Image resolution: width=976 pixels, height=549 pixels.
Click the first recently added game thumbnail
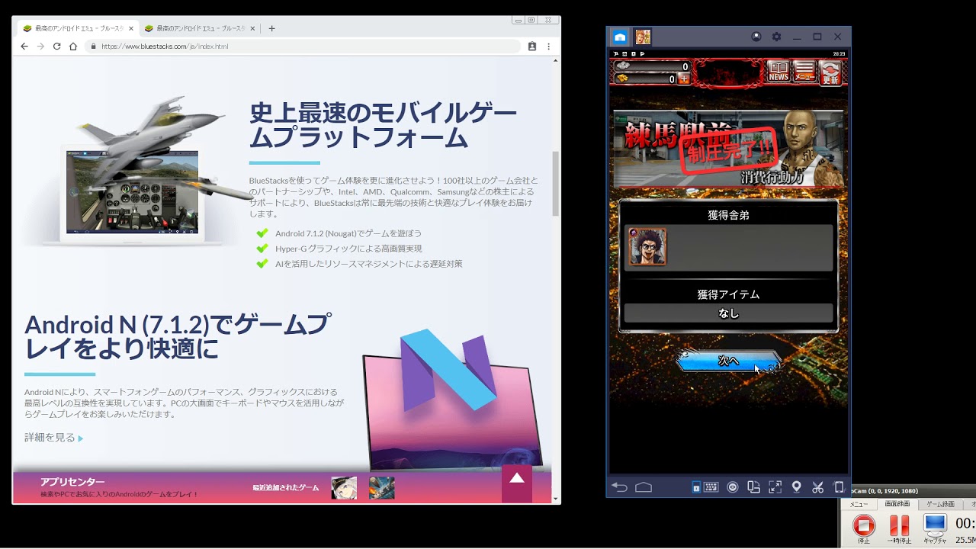pos(344,488)
